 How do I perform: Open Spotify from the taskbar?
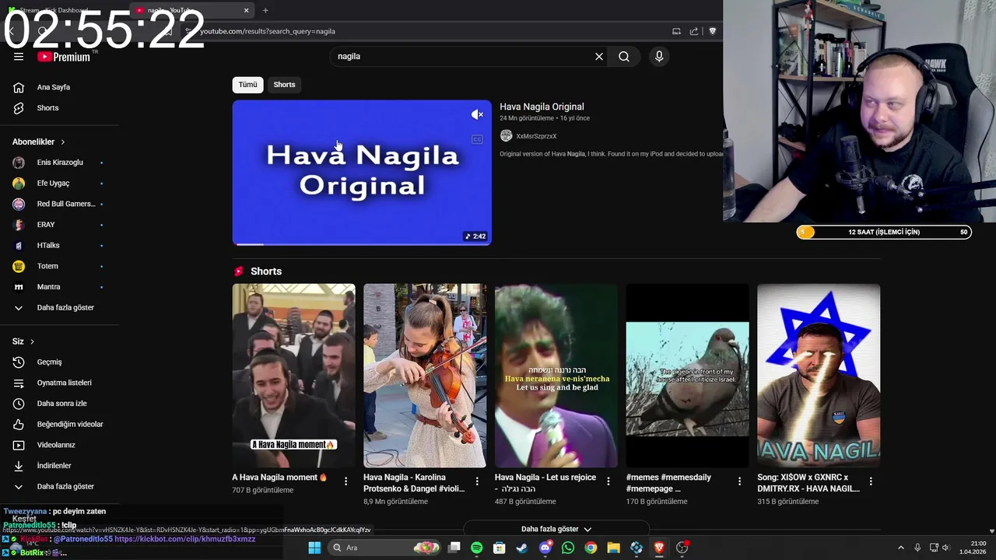click(476, 548)
